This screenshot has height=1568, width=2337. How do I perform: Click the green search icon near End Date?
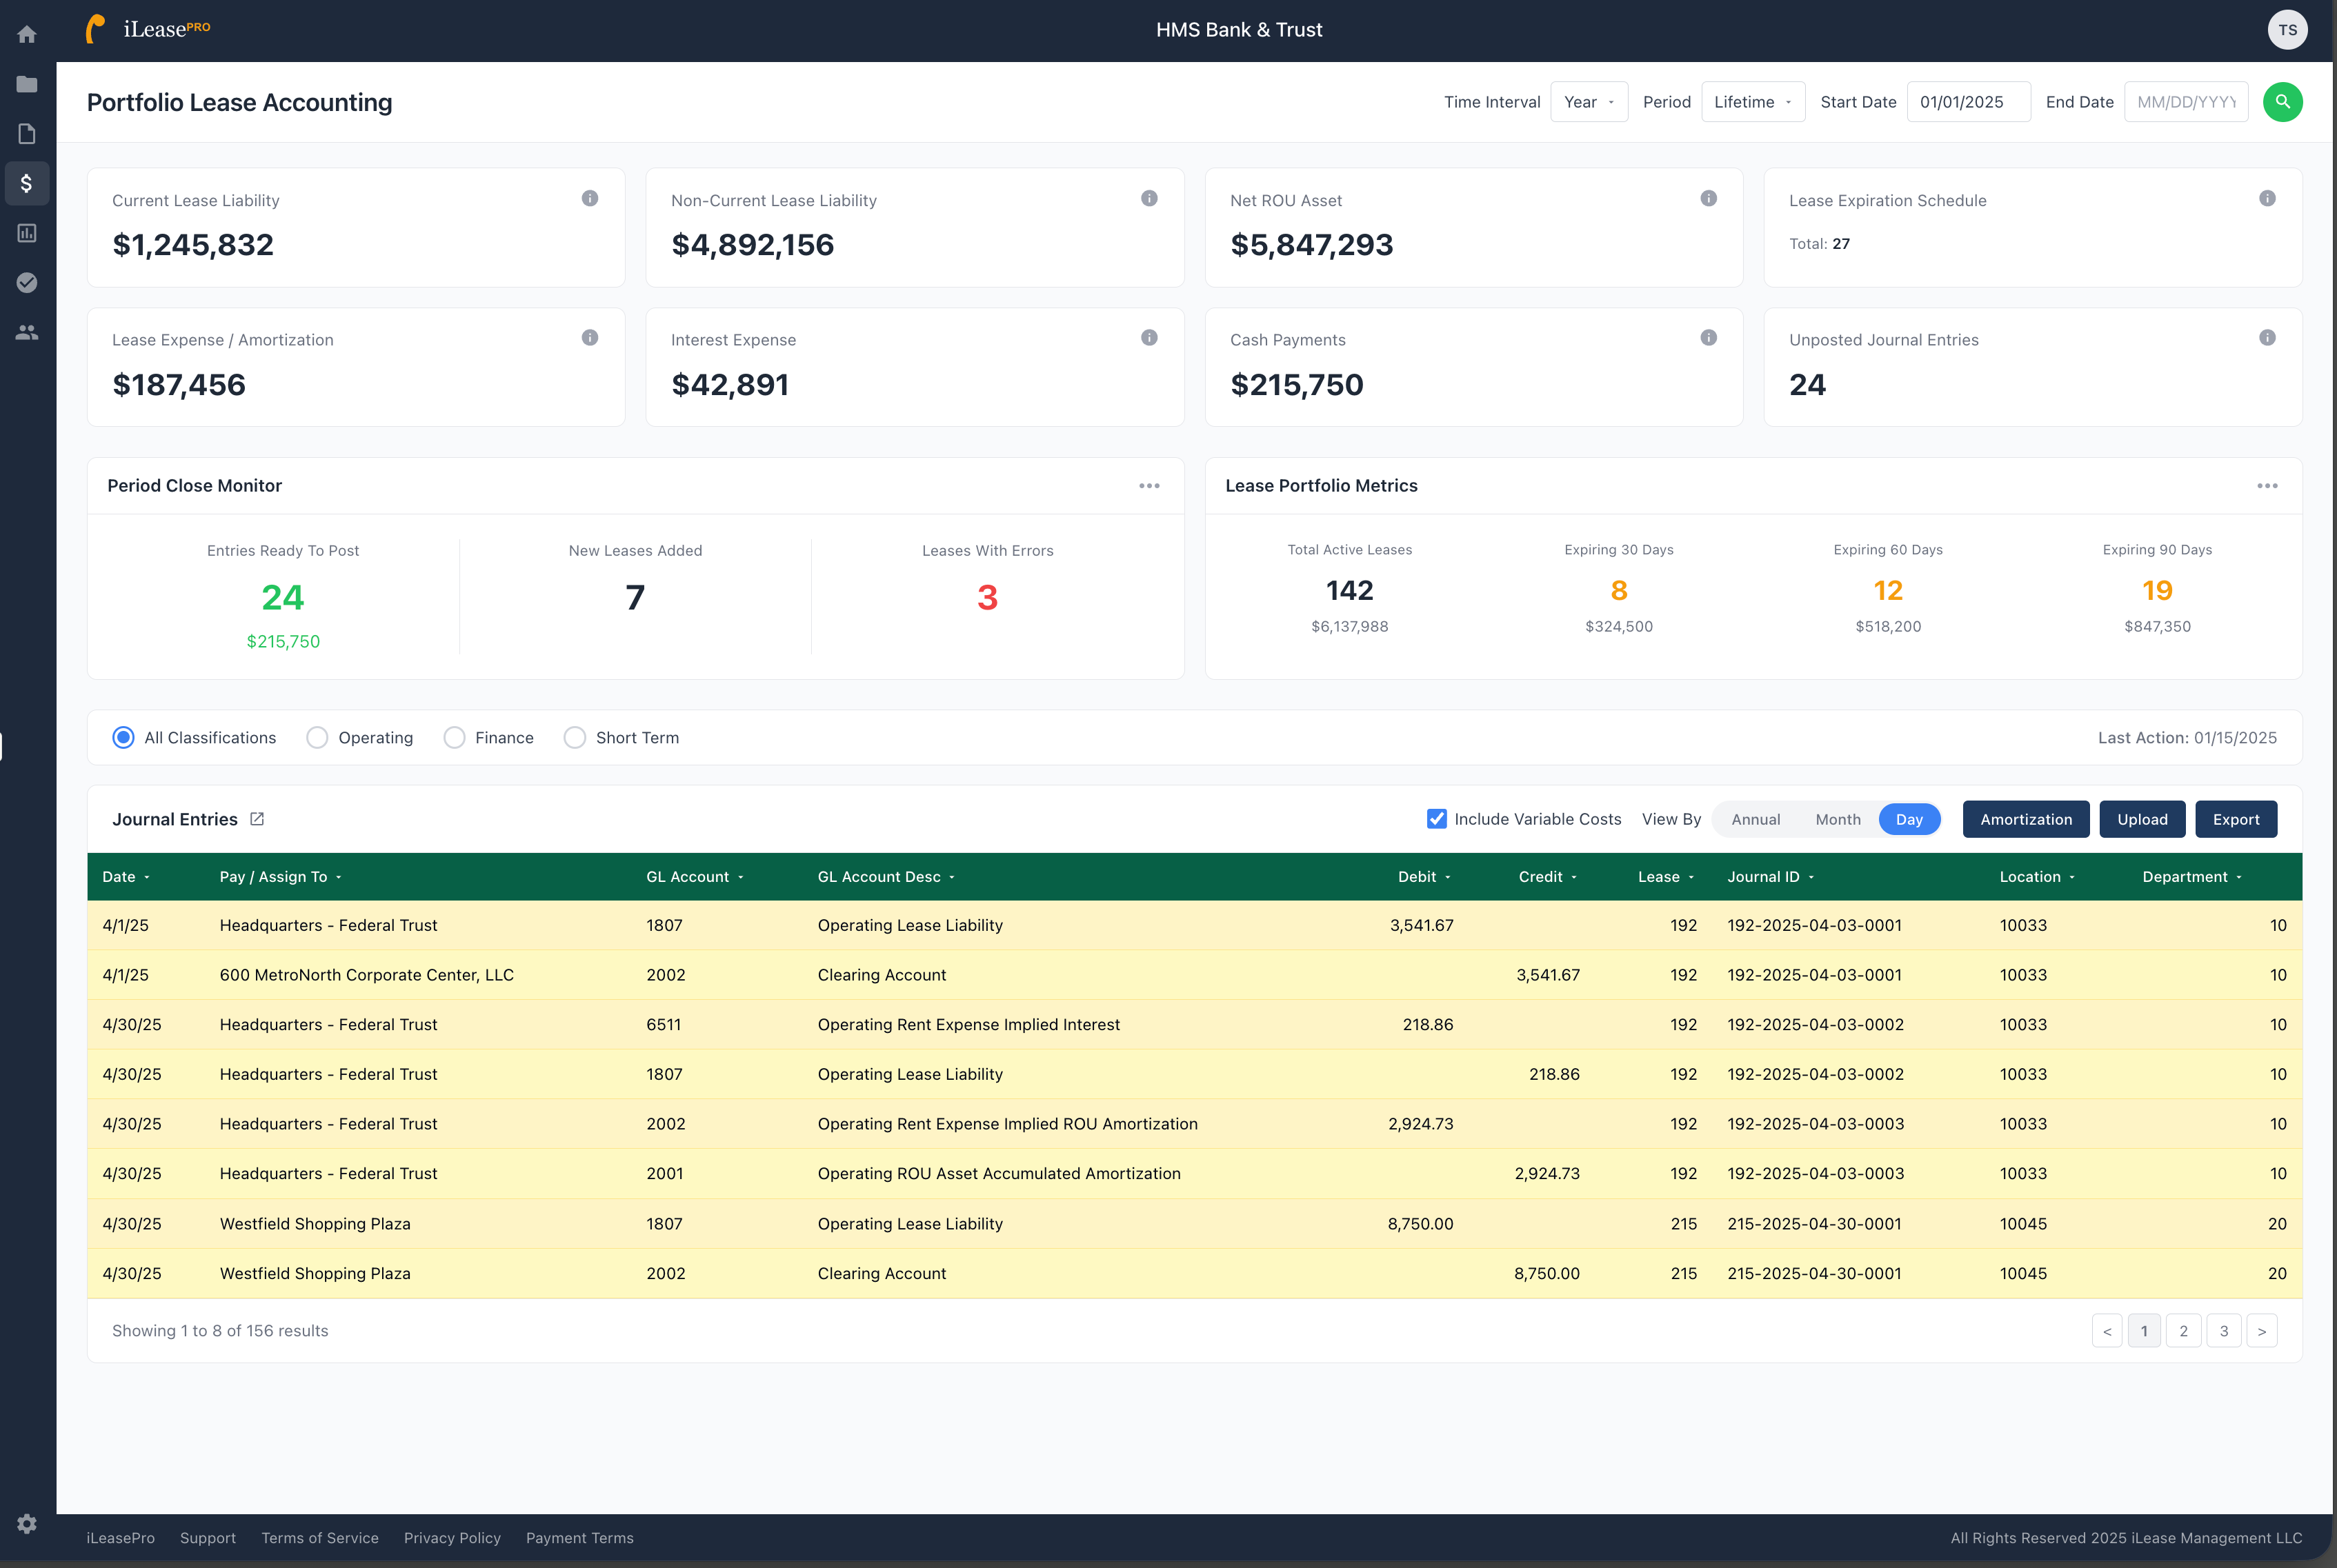point(2282,101)
